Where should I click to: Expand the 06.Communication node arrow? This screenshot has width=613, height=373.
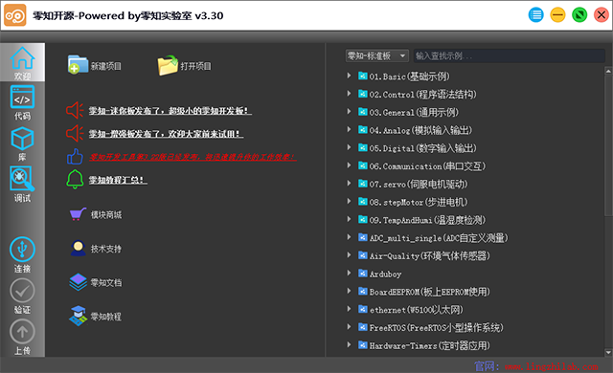click(x=349, y=165)
